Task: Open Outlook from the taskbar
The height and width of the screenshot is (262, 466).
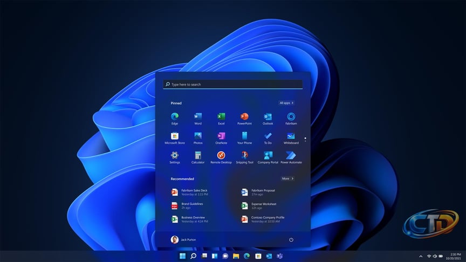Action: coord(269,256)
